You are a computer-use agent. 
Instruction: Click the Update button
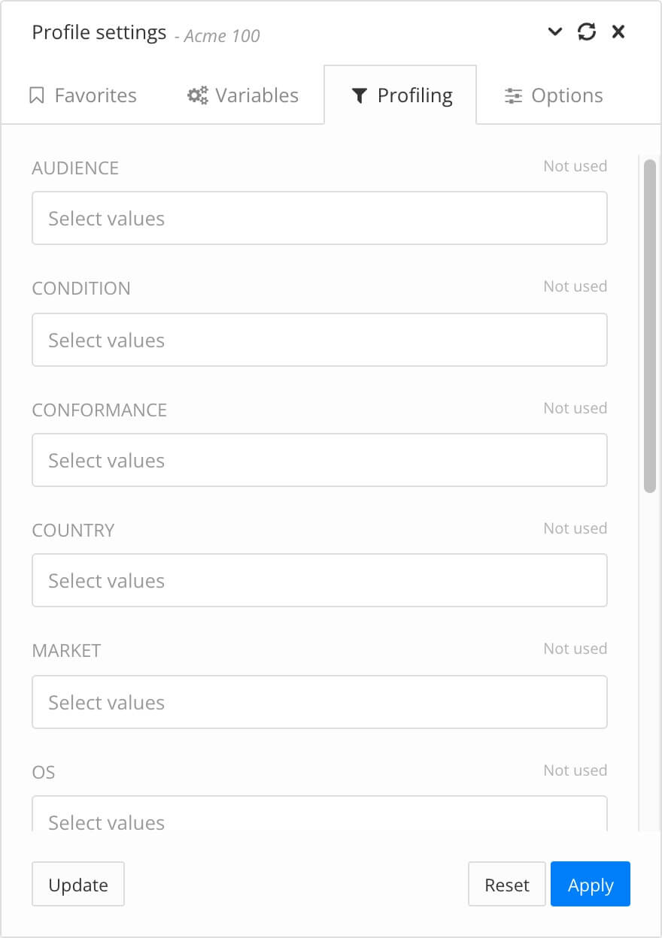(77, 884)
